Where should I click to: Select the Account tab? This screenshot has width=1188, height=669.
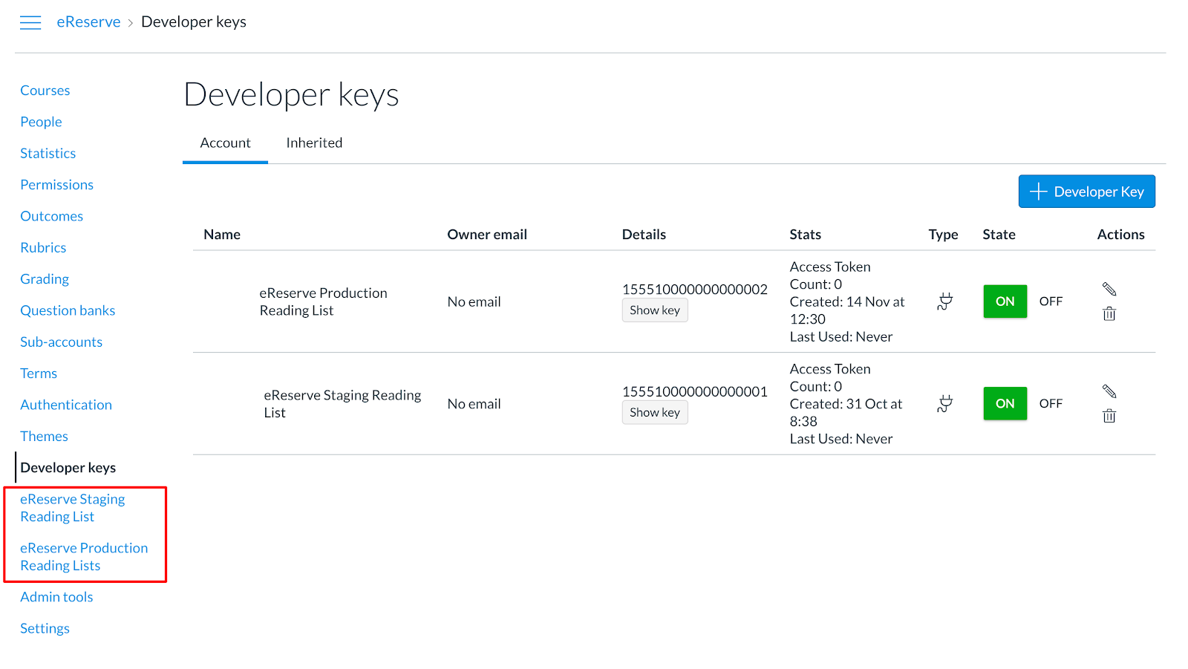point(225,143)
